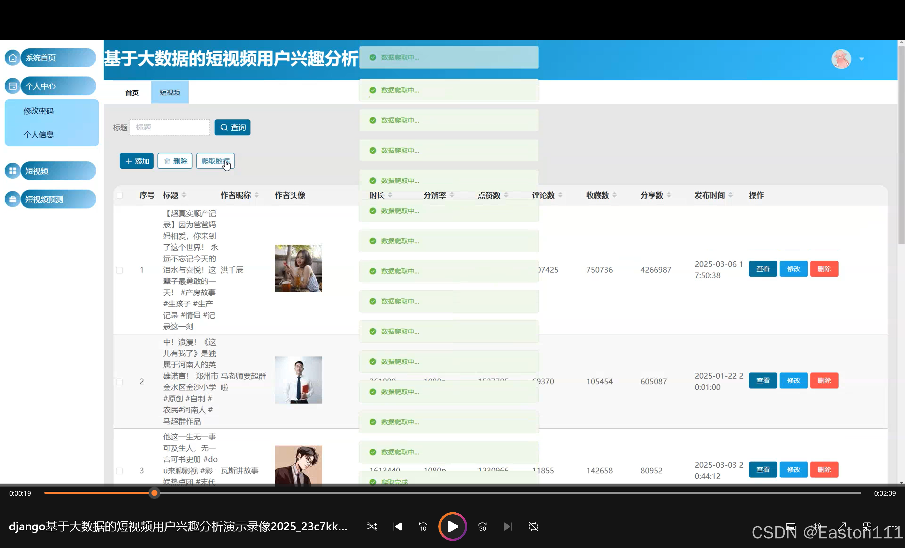Seek along the video progress bar
This screenshot has height=548, width=905.
(x=453, y=493)
